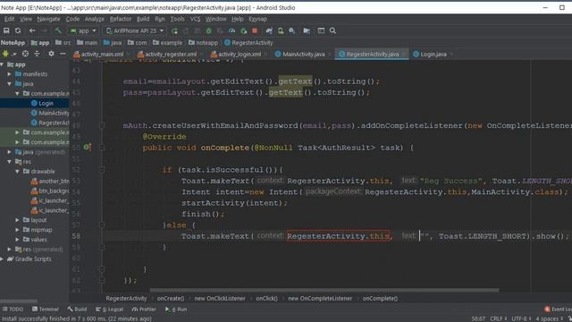Image resolution: width=572 pixels, height=322 pixels.
Task: Open the ArifPhone API 25 device dropdown
Action: 135,31
